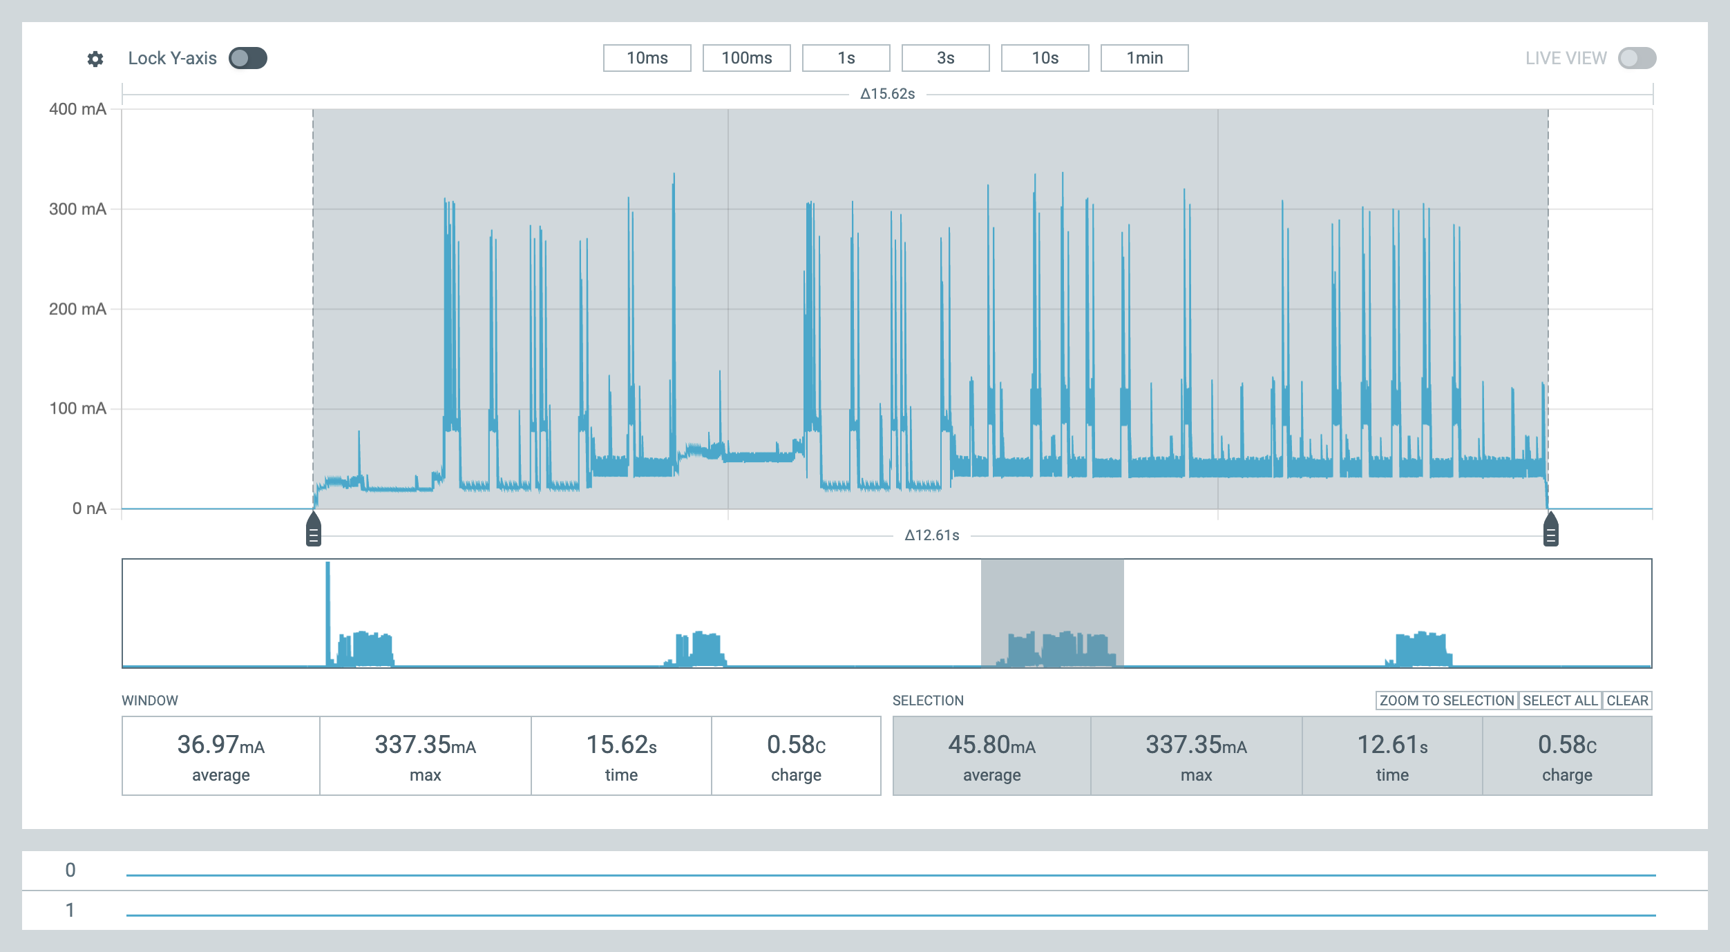This screenshot has width=1730, height=952.
Task: Choose the 1min time window
Action: click(1145, 58)
